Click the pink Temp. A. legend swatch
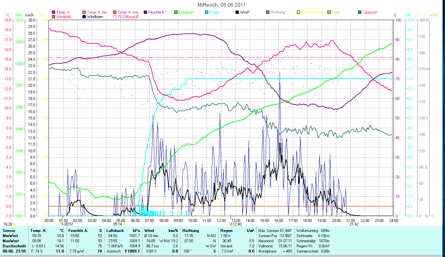 53,12
